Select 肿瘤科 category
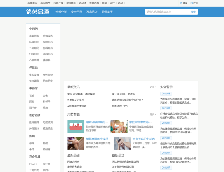Screen dimensions: 224x172 point(47,60)
